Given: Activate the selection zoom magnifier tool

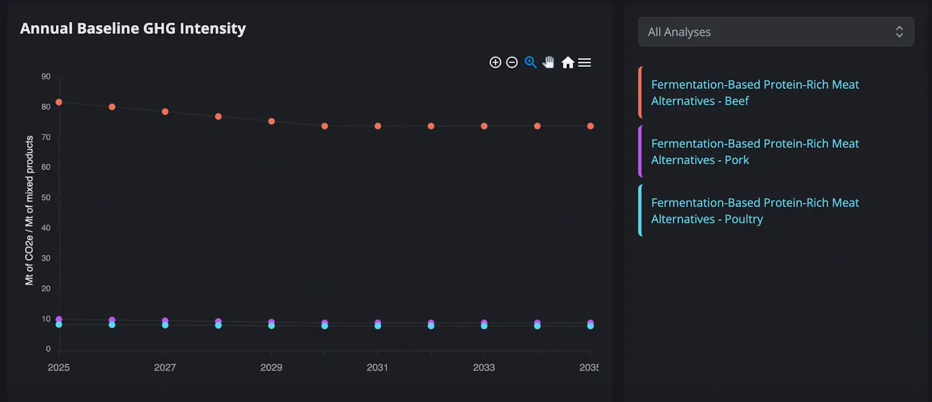Looking at the screenshot, I should (530, 62).
